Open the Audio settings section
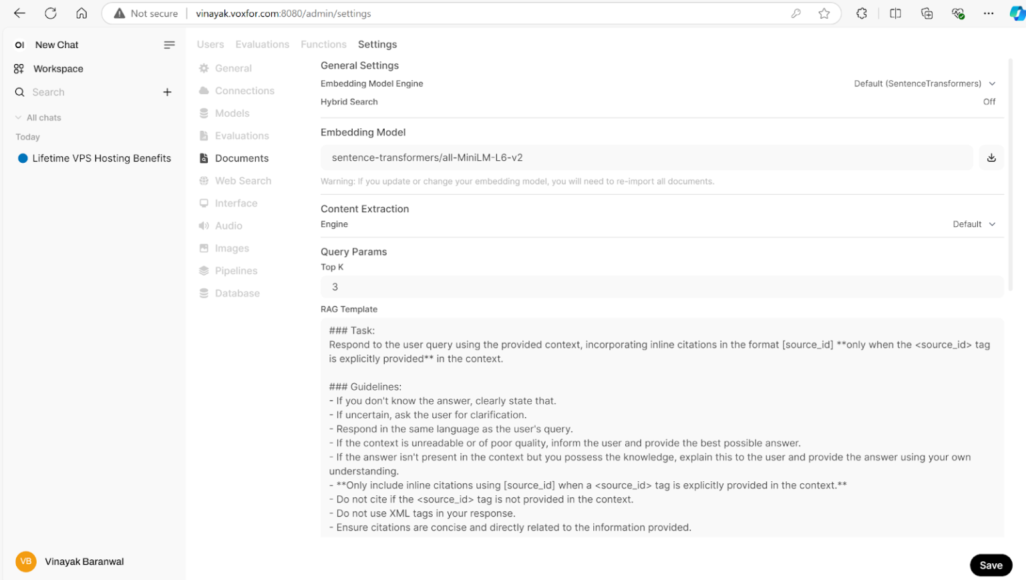The width and height of the screenshot is (1026, 580). click(x=227, y=226)
